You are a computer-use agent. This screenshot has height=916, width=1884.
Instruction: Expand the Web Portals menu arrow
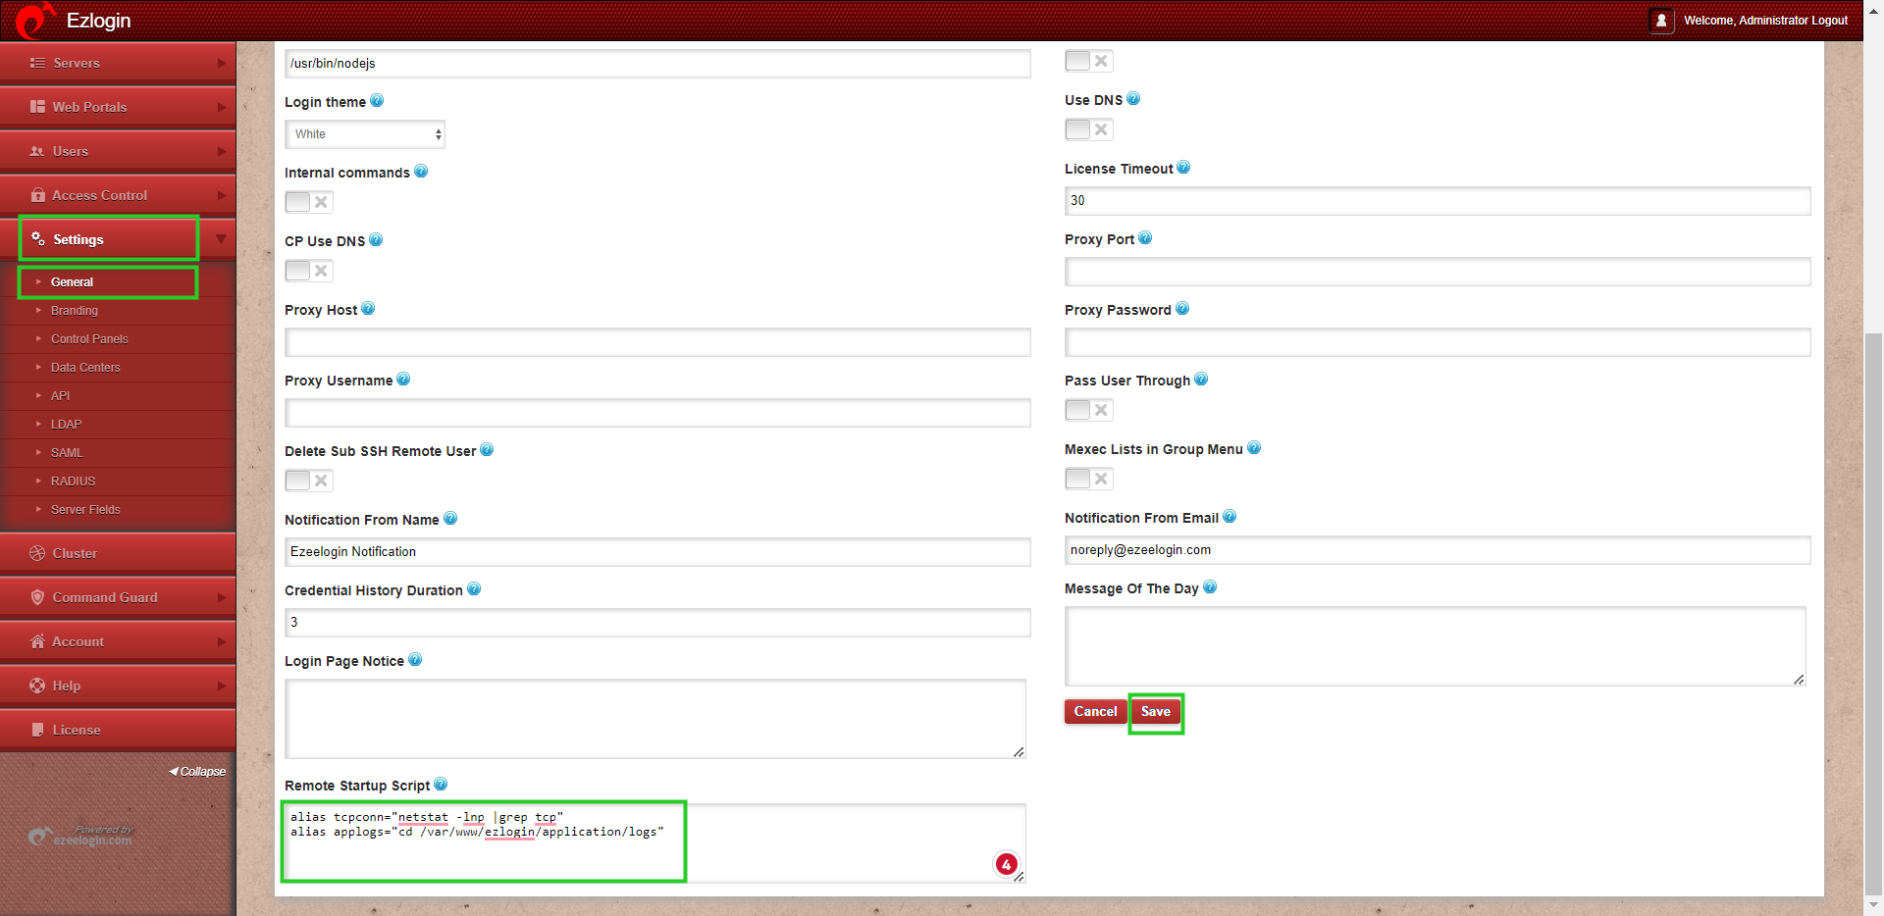coord(221,107)
